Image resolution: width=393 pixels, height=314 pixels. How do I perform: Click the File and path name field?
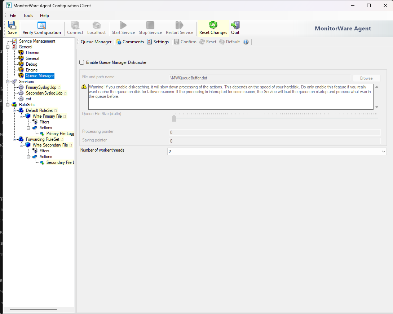coord(260,78)
